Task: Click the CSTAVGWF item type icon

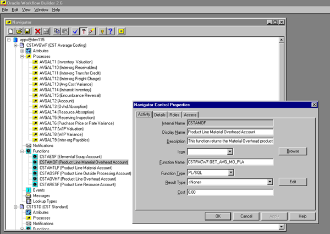Action: tap(22, 45)
